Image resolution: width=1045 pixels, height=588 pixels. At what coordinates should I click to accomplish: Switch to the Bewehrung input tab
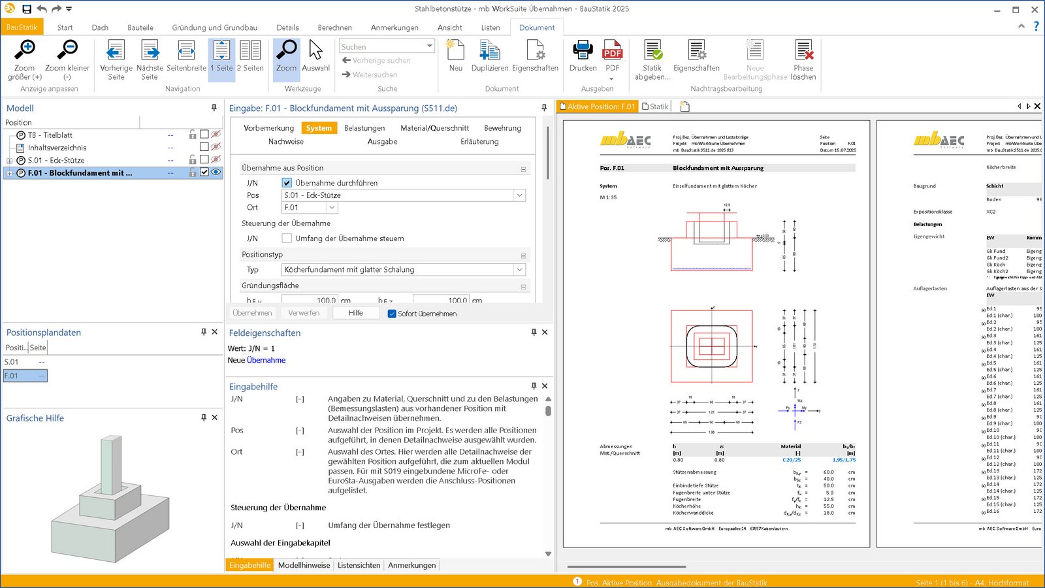coord(503,128)
